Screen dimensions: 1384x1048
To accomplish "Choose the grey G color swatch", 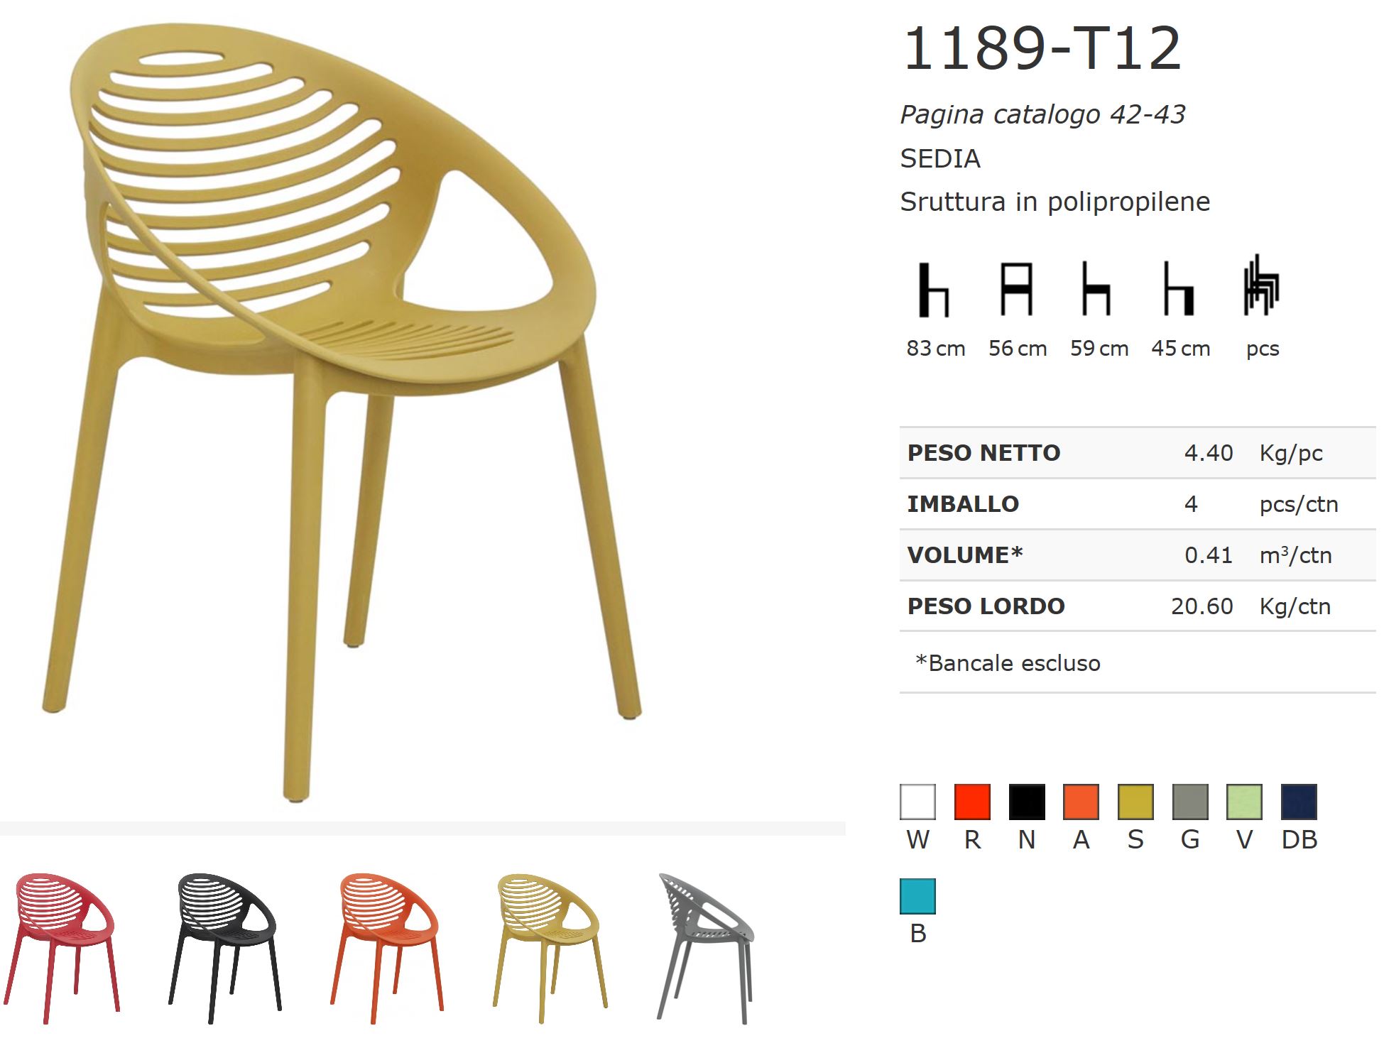I will pos(1190,802).
